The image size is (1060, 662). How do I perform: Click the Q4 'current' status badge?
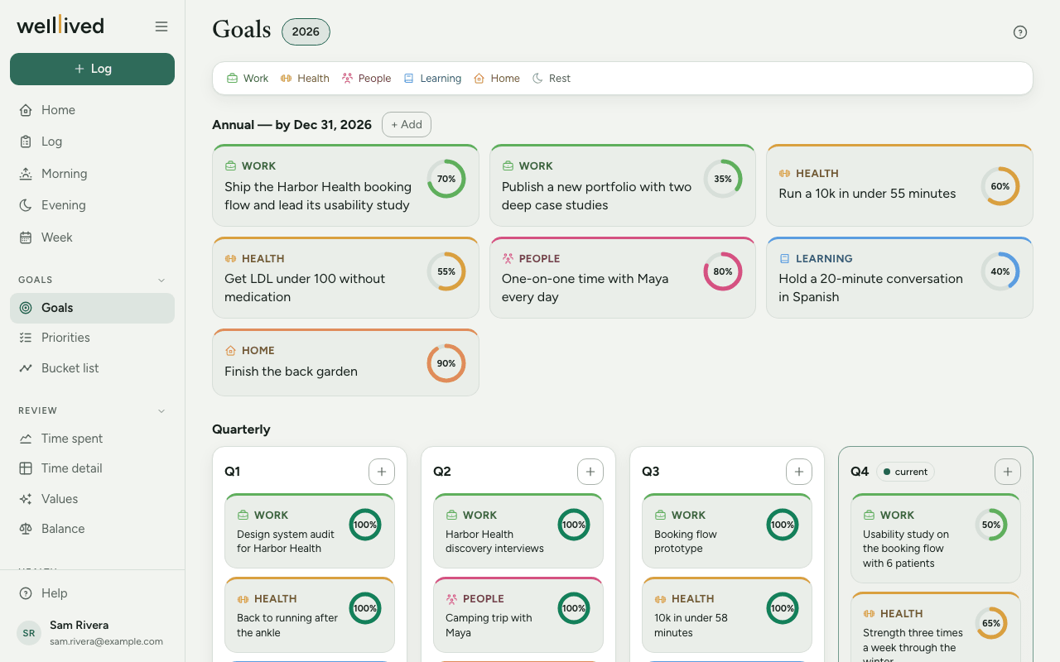[905, 472]
